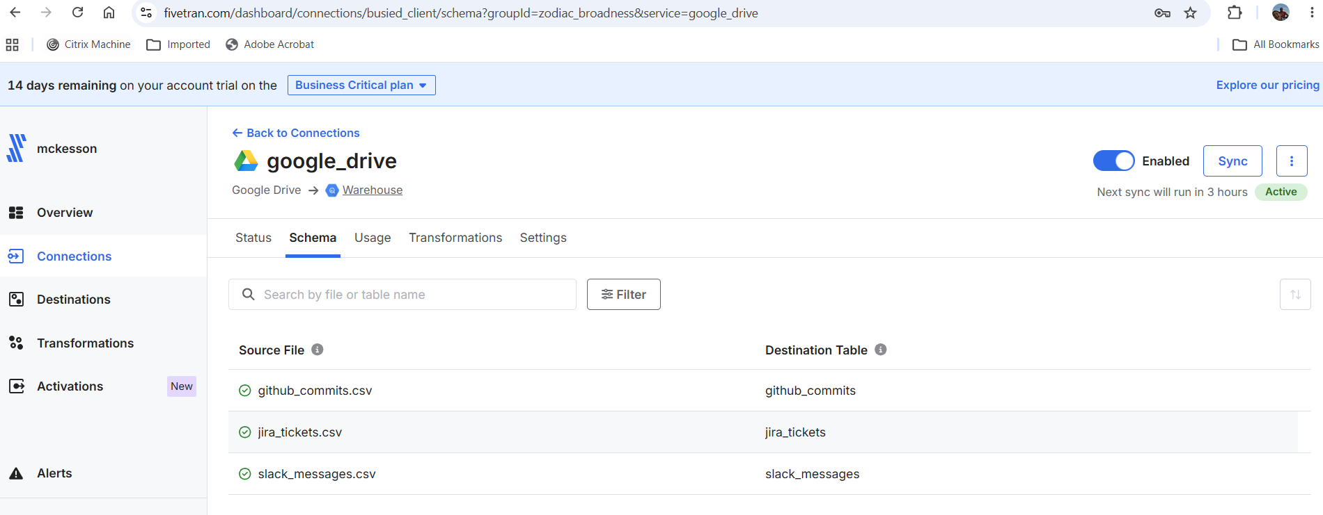The height and width of the screenshot is (515, 1323).
Task: Open the All Bookmarks folder
Action: pos(1276,44)
